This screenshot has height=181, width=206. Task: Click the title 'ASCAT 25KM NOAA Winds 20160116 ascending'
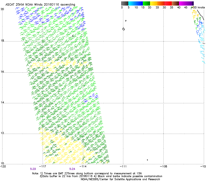click(40, 4)
